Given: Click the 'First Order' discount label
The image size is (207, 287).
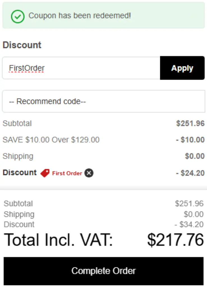Looking at the screenshot, I should 66,173.
